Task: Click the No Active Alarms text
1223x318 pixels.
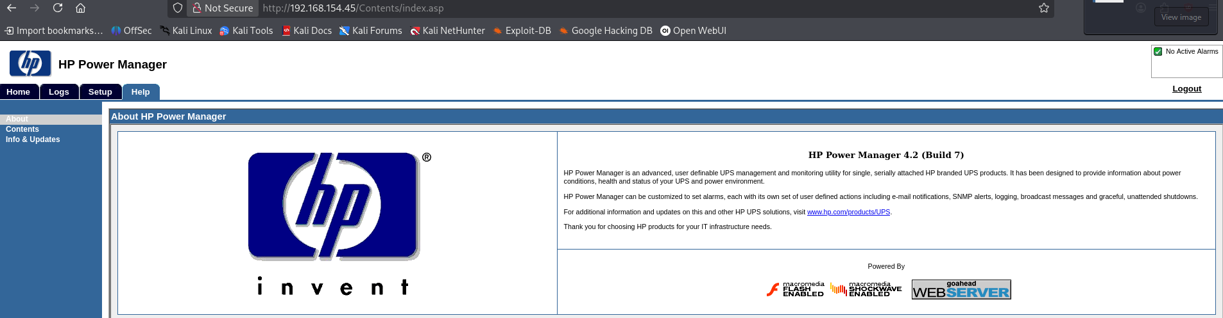Action: (x=1192, y=51)
